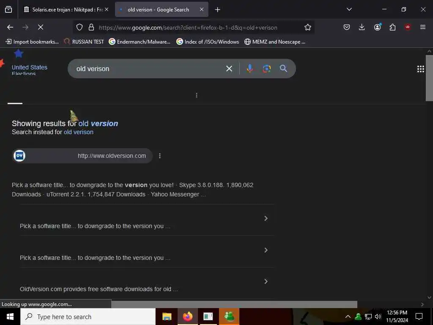The height and width of the screenshot is (325, 433).
Task: Open the 'United States Elections' link
Action: point(29,70)
